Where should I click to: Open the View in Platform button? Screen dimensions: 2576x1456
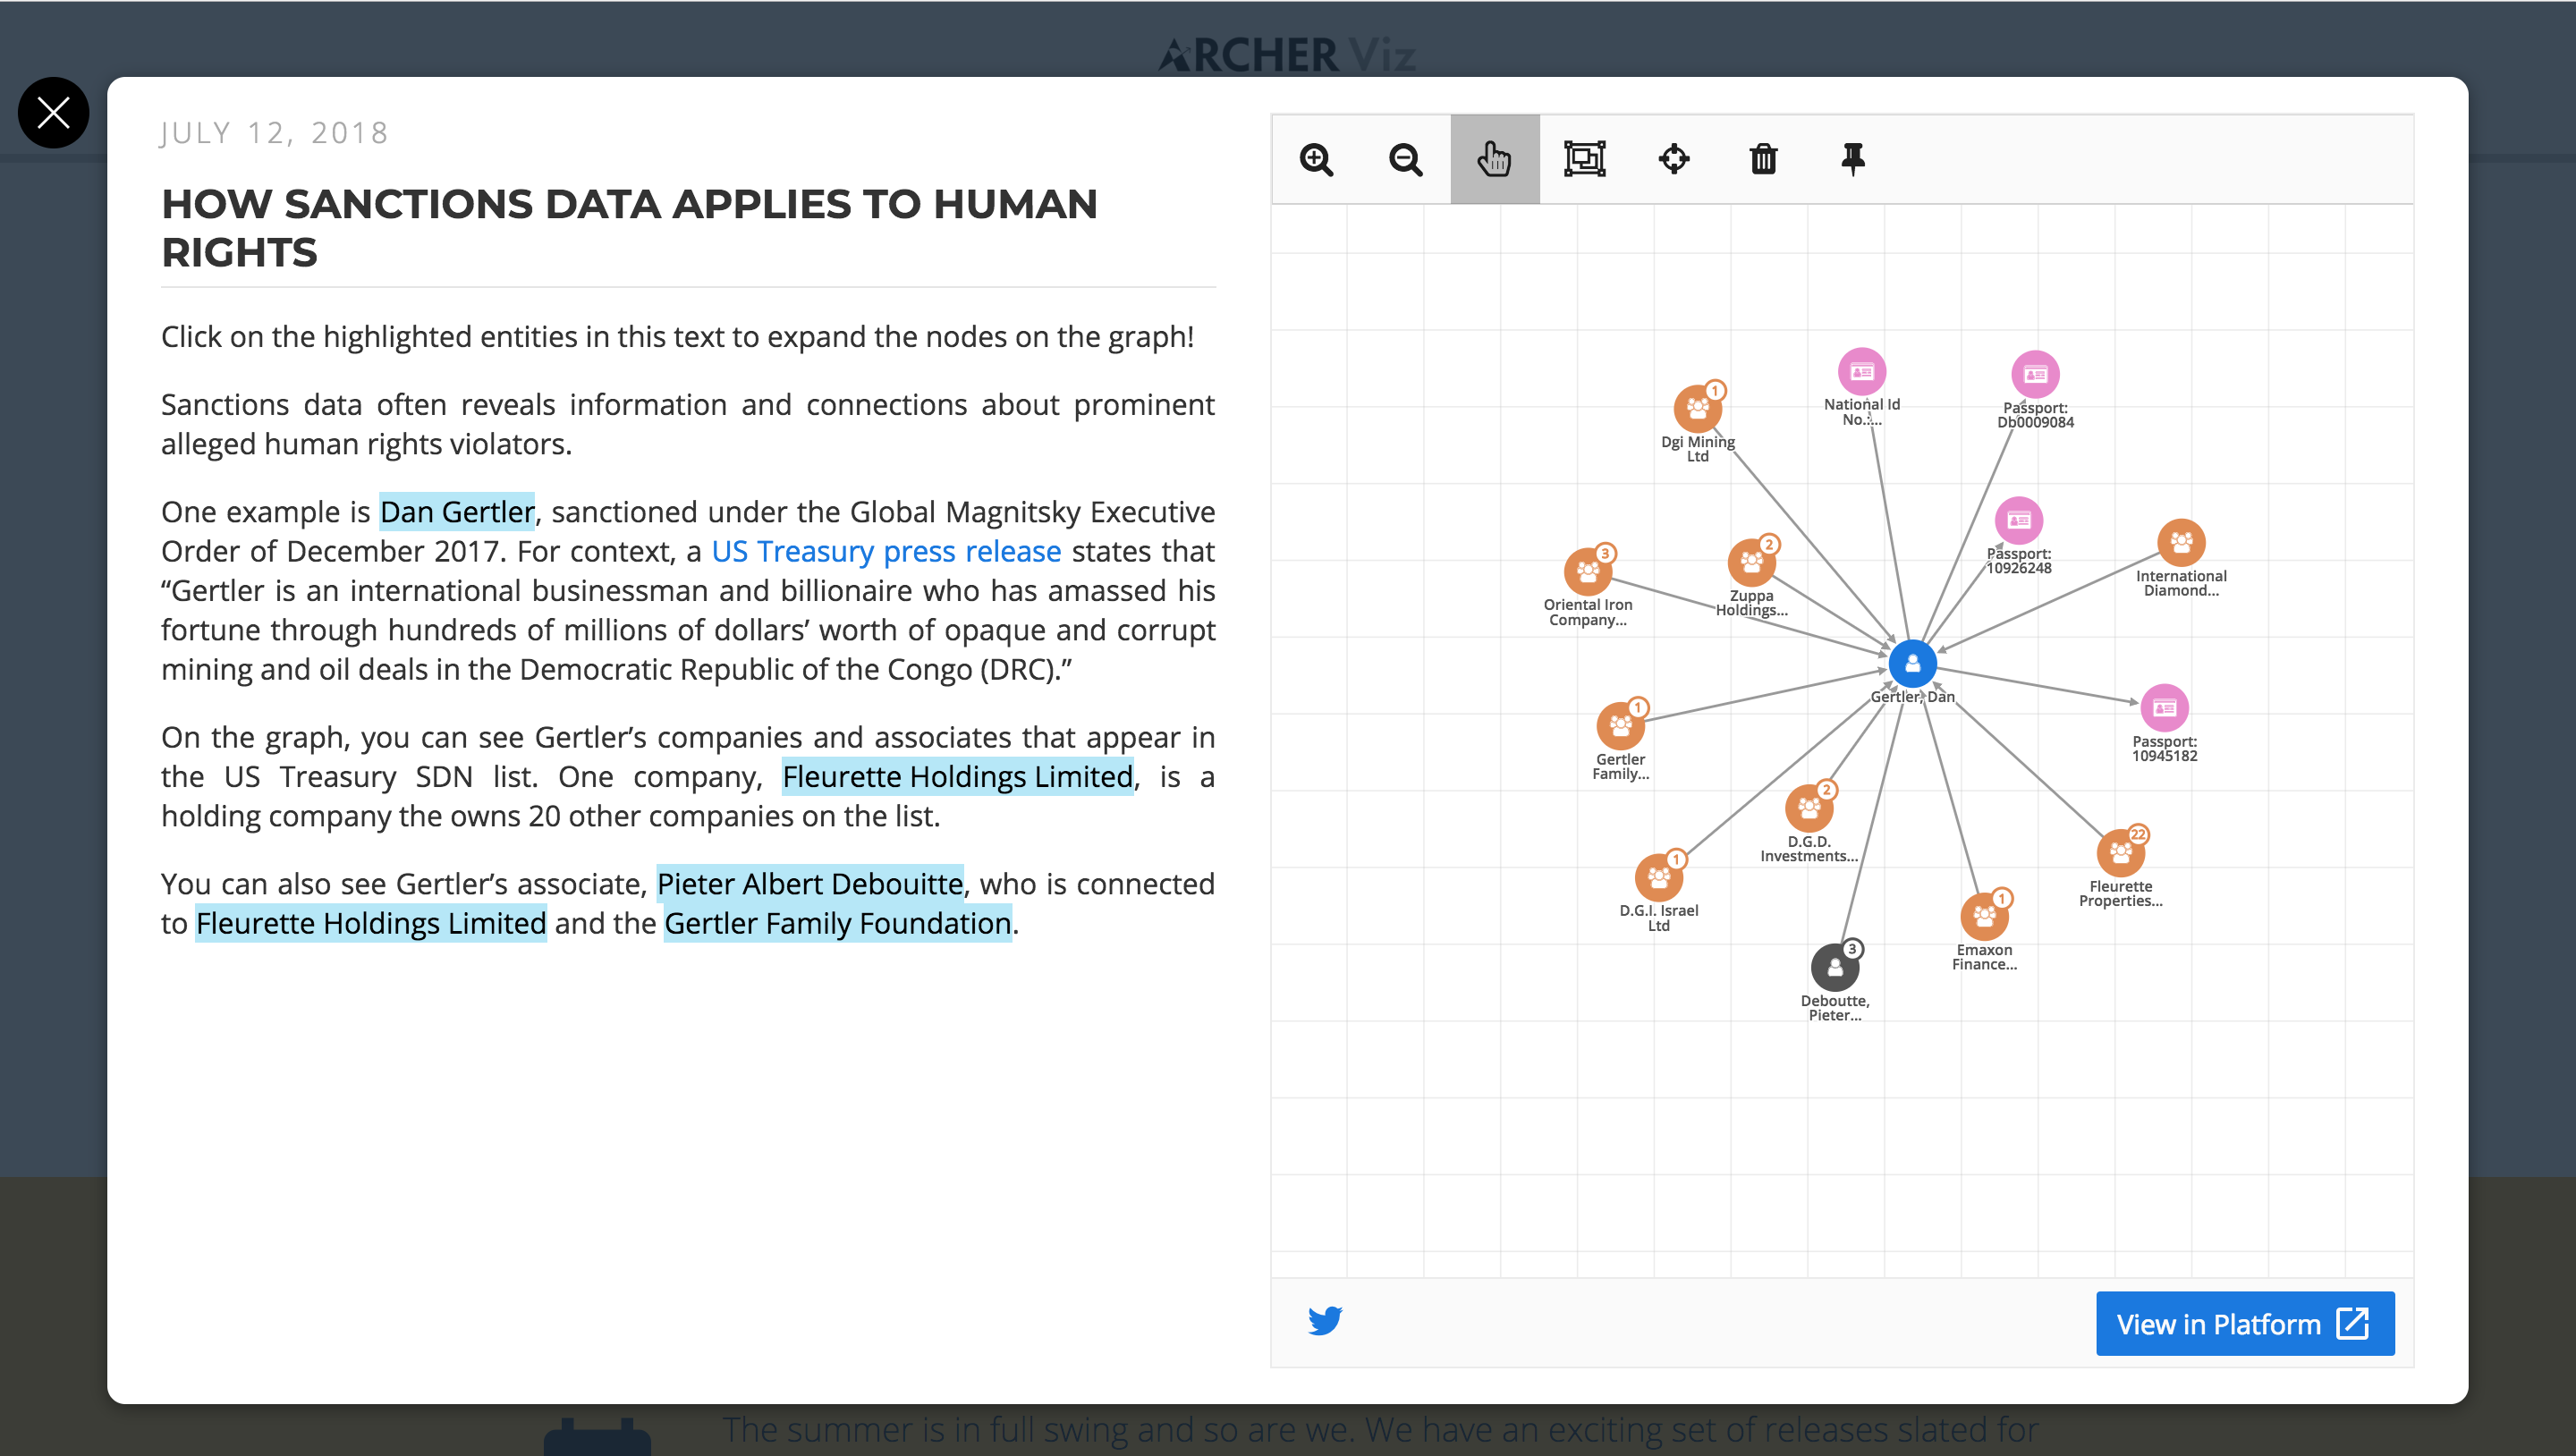coord(2244,1324)
